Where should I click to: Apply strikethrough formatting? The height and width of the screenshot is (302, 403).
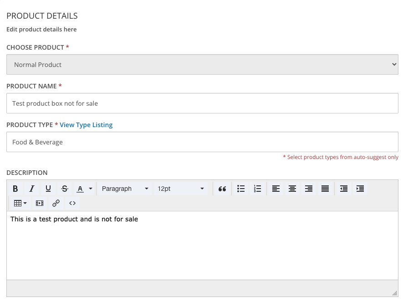(x=65, y=189)
